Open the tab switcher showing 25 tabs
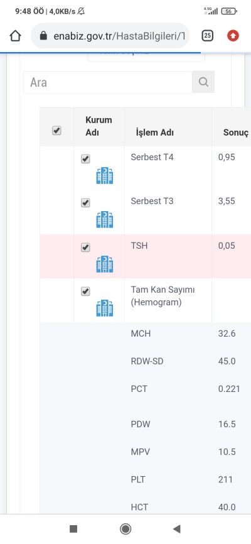The height and width of the screenshot is (544, 251). click(x=207, y=35)
